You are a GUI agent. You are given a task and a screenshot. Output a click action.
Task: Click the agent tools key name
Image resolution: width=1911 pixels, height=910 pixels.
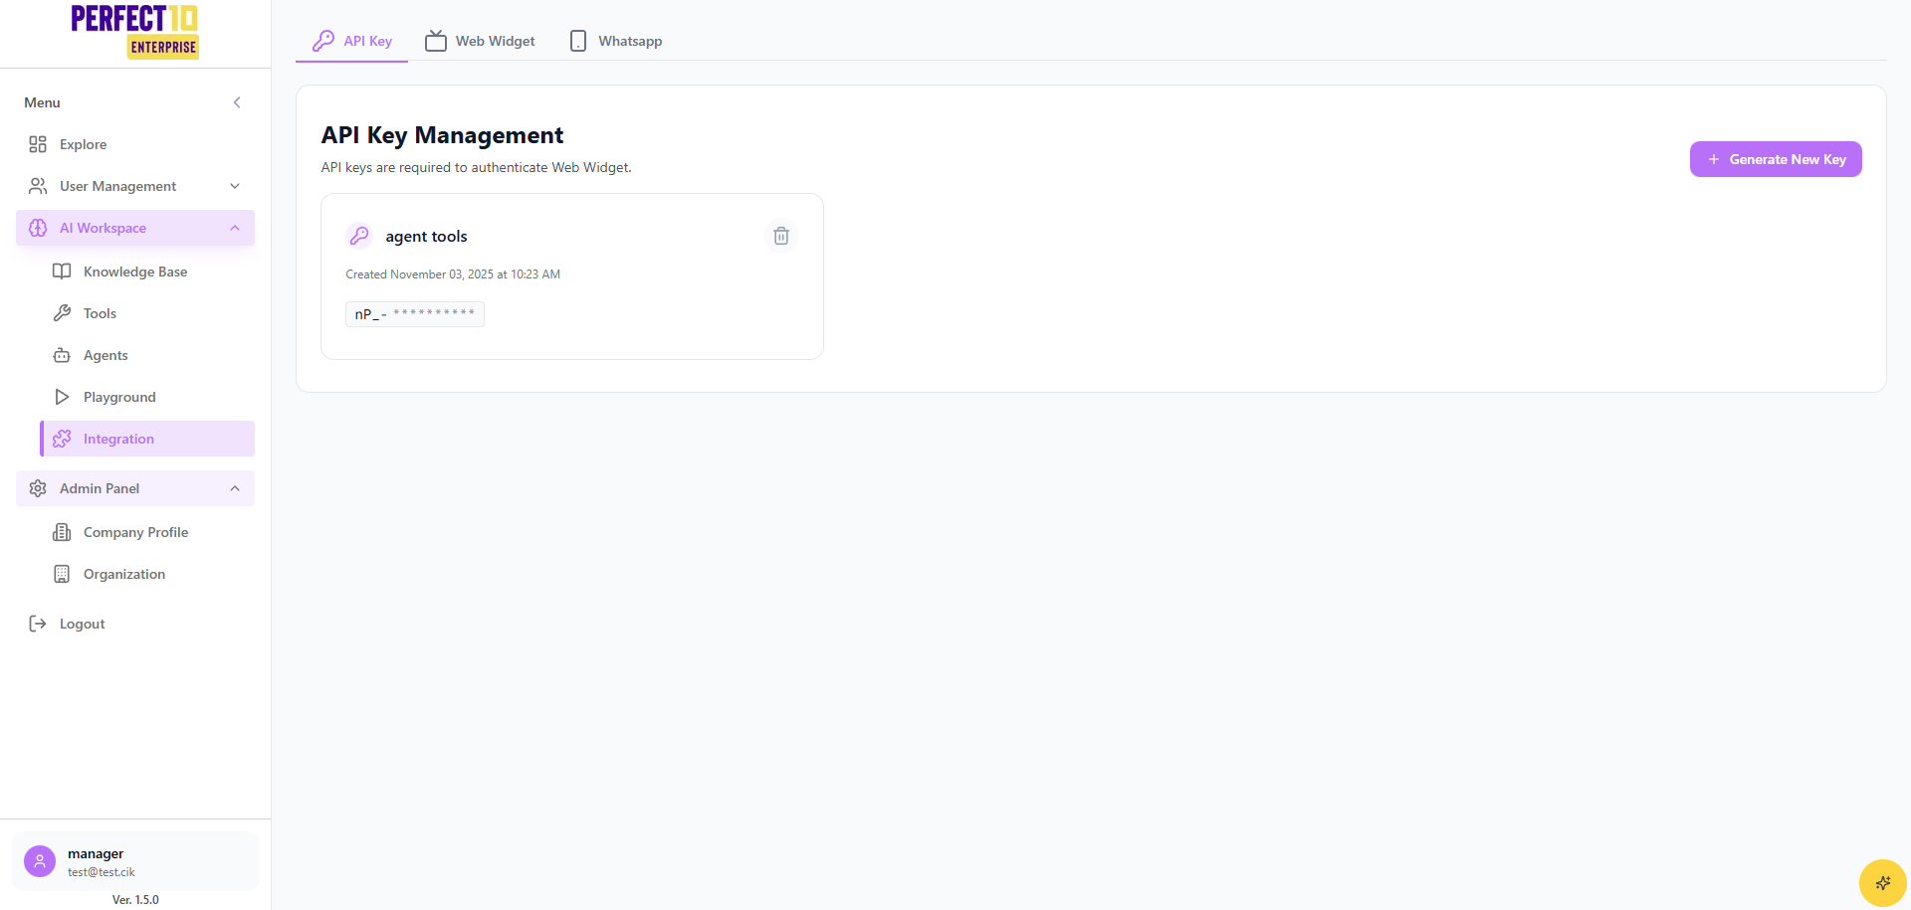tap(426, 237)
